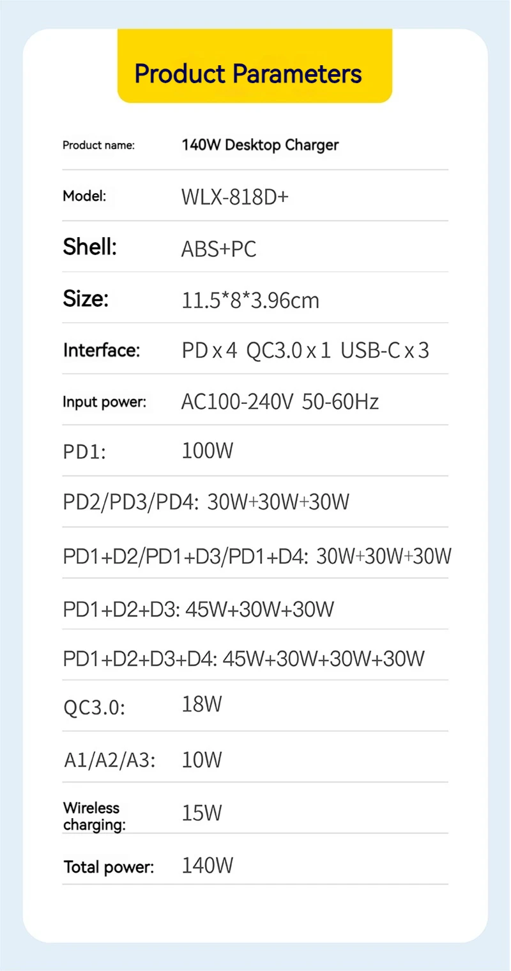Viewport: 511px width, 971px height.
Task: Click the Total power 140W value
Action: 208,866
